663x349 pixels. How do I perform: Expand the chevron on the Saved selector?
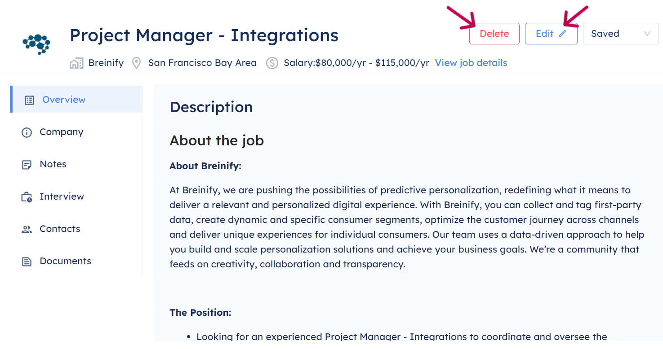pyautogui.click(x=646, y=33)
